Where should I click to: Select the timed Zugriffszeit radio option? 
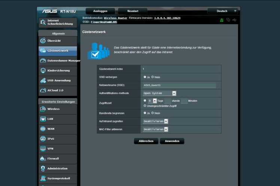point(145,101)
